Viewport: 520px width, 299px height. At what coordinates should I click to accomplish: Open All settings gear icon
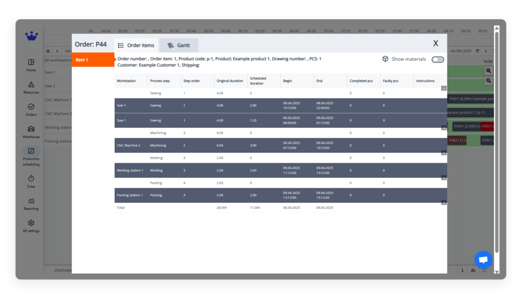pyautogui.click(x=31, y=223)
